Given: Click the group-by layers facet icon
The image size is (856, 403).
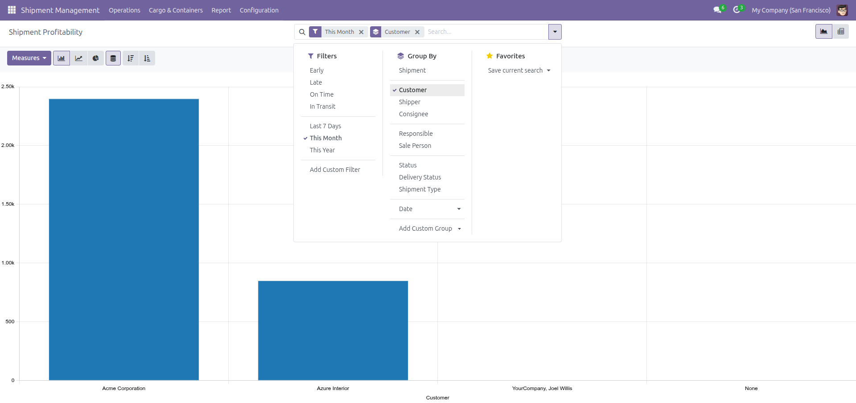Looking at the screenshot, I should coord(376,32).
